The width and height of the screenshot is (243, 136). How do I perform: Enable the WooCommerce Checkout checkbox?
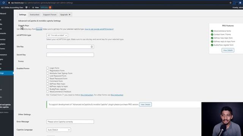pos(47,91)
